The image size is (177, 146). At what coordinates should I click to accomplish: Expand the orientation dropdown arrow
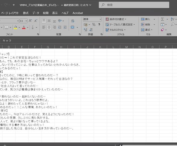point(63,21)
